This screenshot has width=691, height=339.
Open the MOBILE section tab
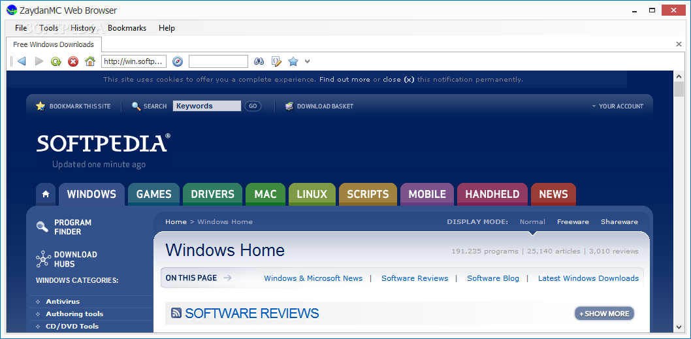(427, 195)
